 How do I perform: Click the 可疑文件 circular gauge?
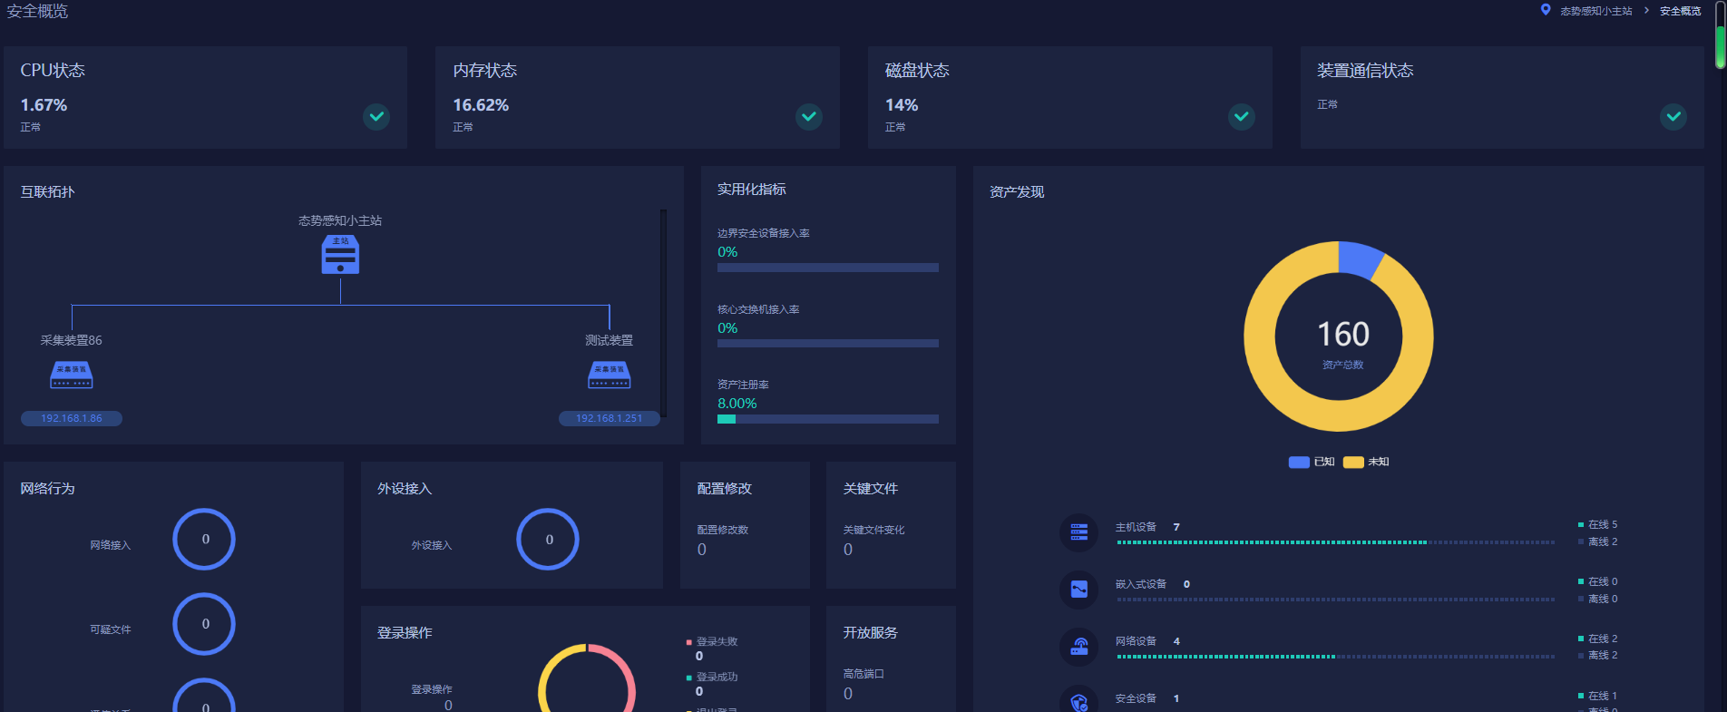point(204,624)
